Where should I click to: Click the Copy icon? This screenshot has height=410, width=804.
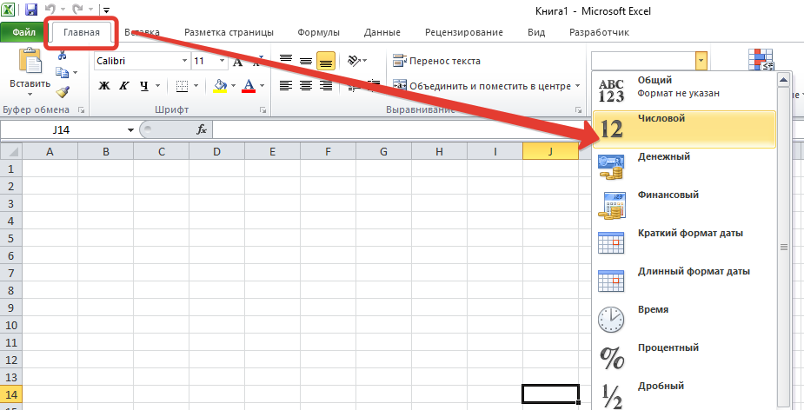pos(62,73)
